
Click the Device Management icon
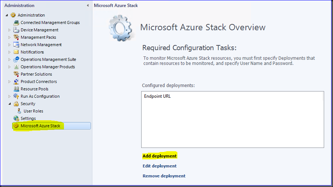pyautogui.click(x=16, y=30)
